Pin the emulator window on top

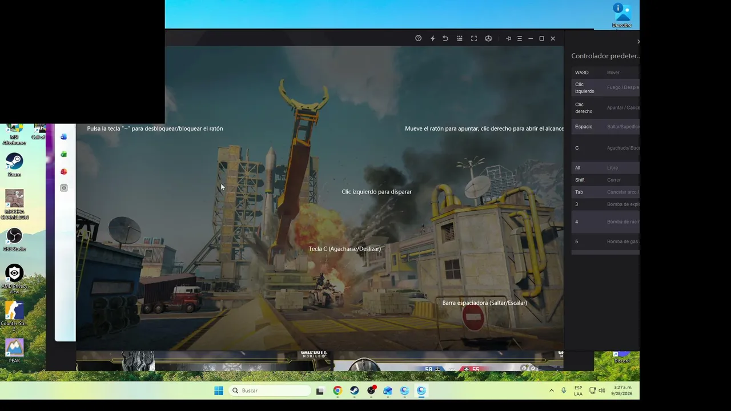click(508, 38)
